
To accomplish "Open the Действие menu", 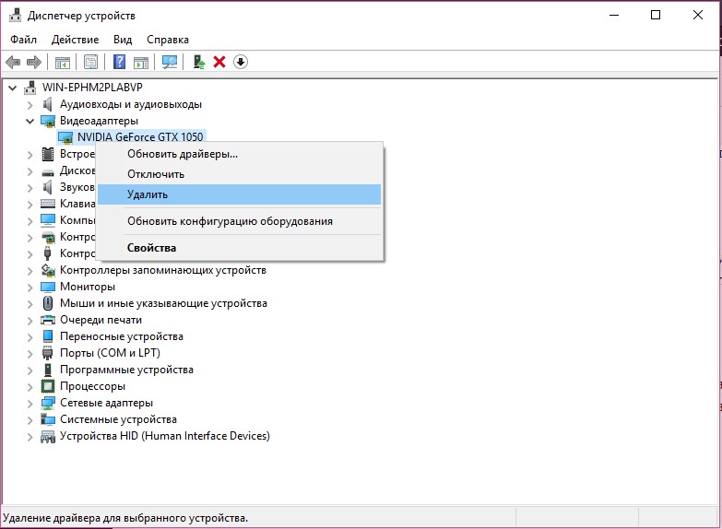I will click(x=75, y=40).
